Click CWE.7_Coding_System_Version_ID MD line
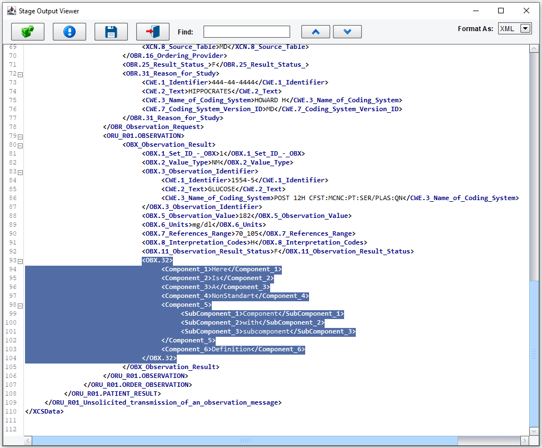 point(272,109)
